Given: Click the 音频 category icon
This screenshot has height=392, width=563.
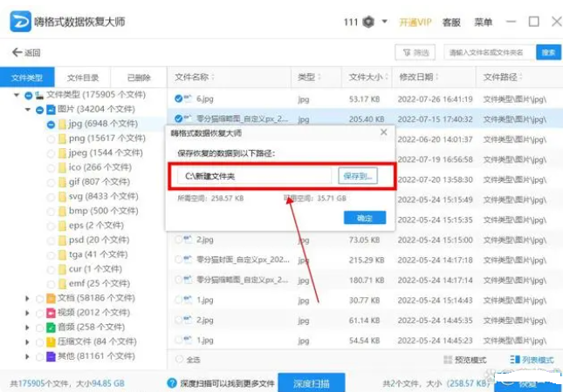Looking at the screenshot, I should coord(51,328).
